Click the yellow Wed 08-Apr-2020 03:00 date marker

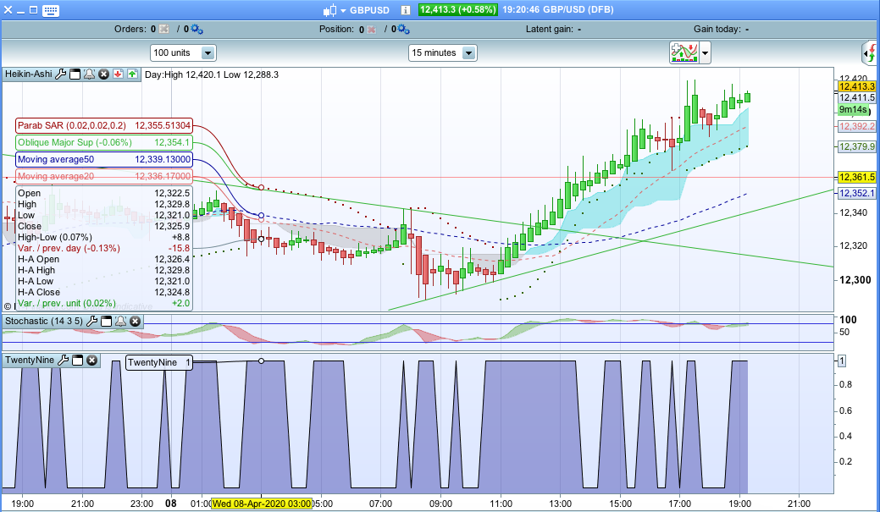coord(262,504)
